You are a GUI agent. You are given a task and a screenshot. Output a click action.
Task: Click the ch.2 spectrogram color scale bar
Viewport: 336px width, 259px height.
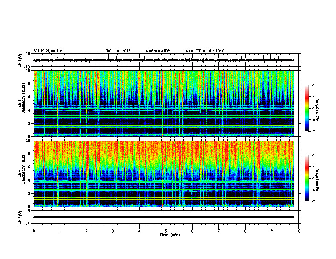[307, 178]
